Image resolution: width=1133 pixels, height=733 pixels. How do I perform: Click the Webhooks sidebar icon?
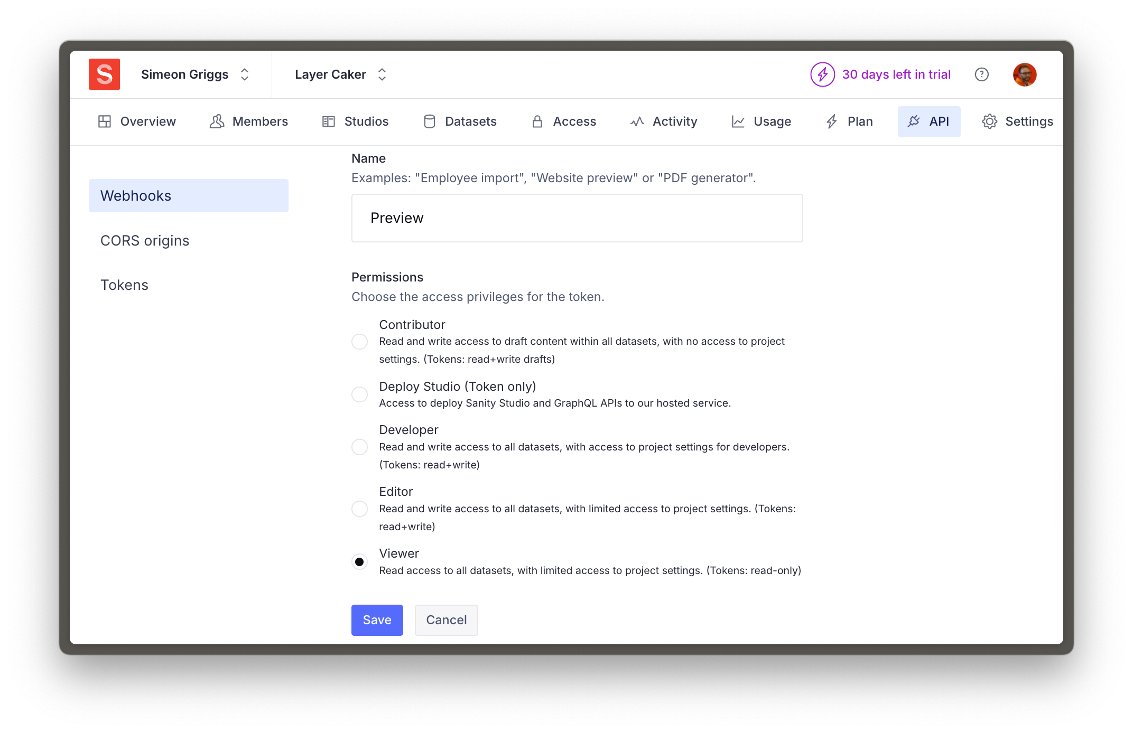pyautogui.click(x=188, y=195)
